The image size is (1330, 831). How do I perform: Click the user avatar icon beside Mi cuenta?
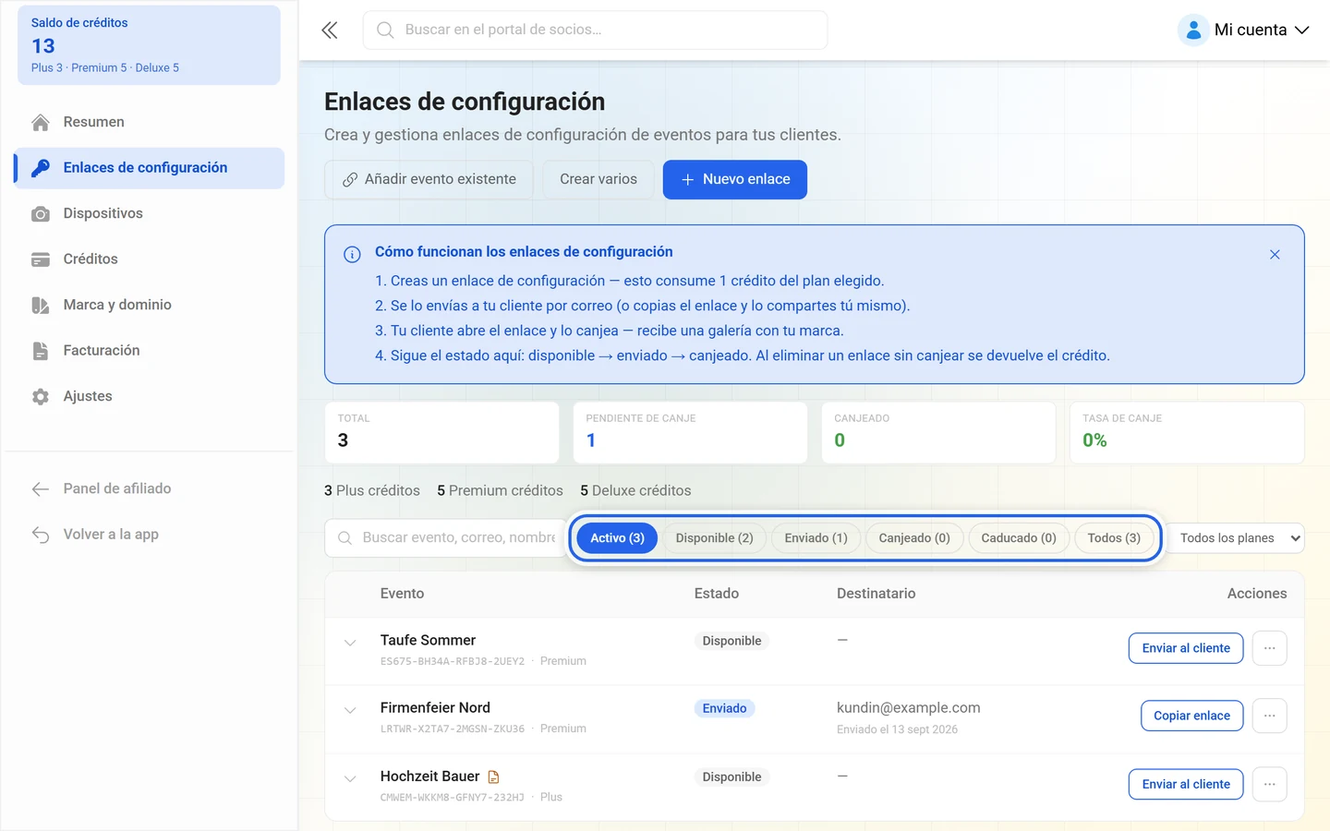[1193, 30]
